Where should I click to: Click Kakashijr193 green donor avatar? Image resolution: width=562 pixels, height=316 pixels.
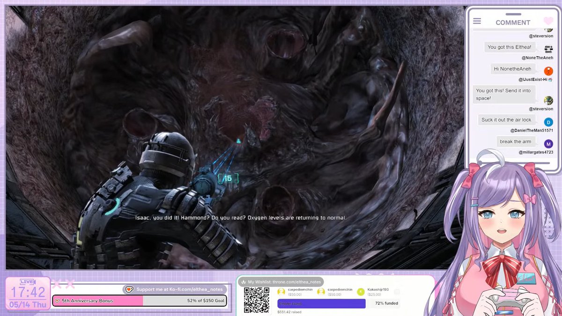[361, 292]
